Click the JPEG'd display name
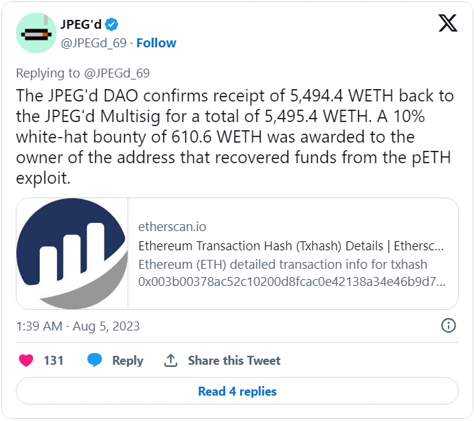This screenshot has height=421, width=474. click(x=81, y=24)
